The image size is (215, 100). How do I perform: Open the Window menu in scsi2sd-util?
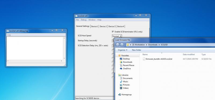tap(92, 20)
